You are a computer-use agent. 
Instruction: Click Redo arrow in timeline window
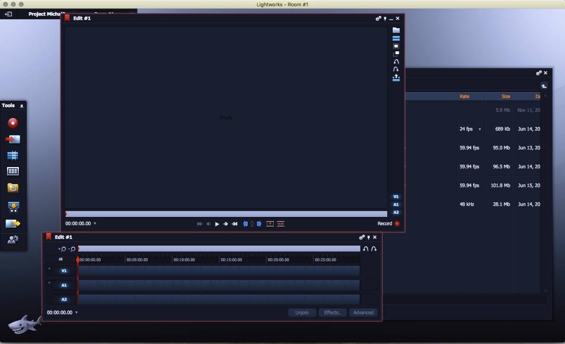tap(374, 248)
